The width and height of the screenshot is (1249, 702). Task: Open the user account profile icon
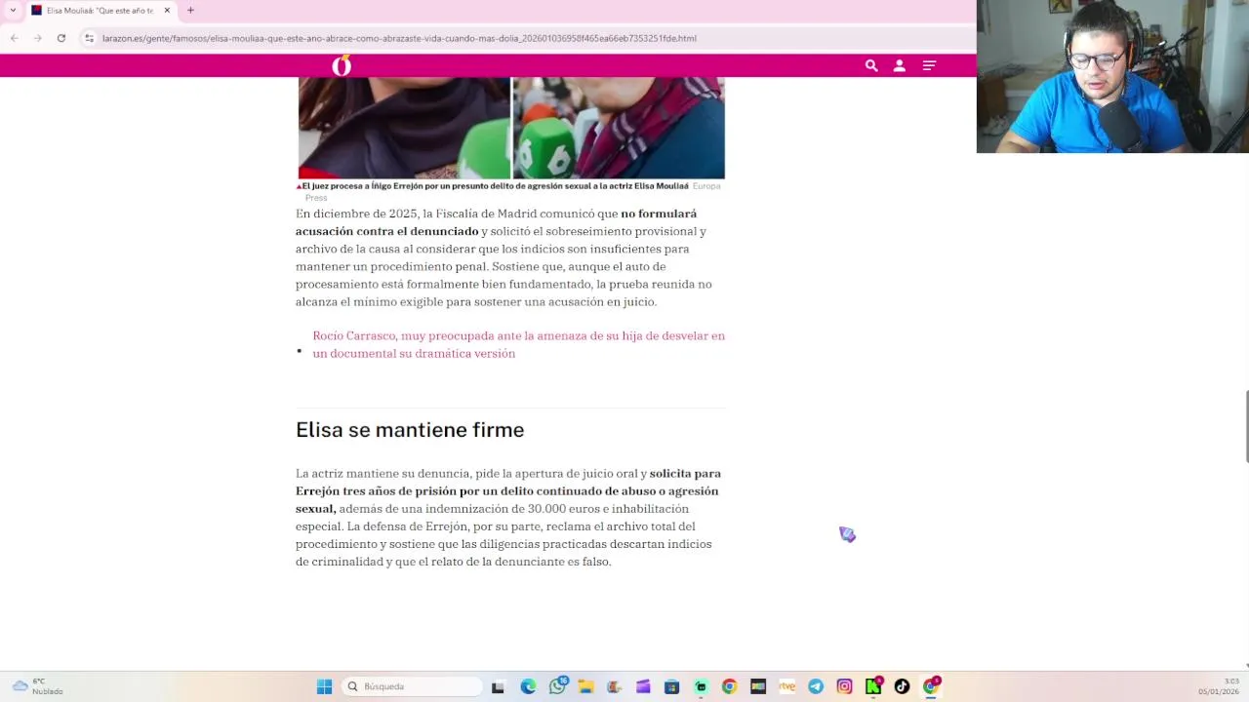[900, 65]
